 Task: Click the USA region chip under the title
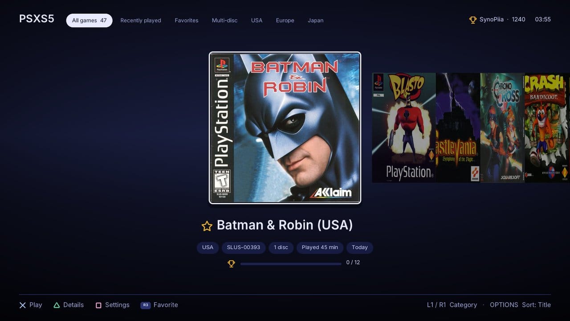point(208,247)
